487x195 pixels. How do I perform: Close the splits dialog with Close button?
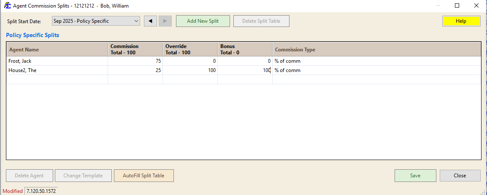pyautogui.click(x=460, y=176)
